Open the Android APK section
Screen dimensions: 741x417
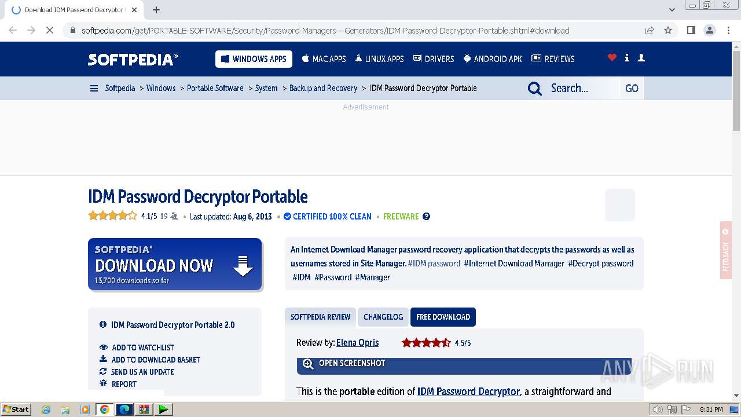coord(493,59)
